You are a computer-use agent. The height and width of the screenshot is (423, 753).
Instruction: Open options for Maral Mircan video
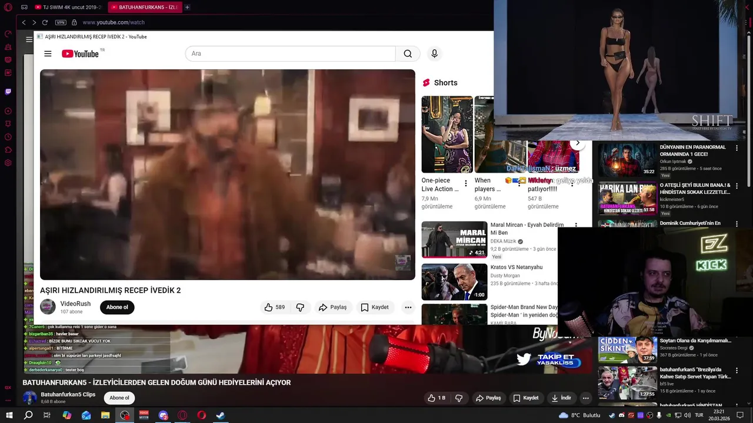click(576, 225)
